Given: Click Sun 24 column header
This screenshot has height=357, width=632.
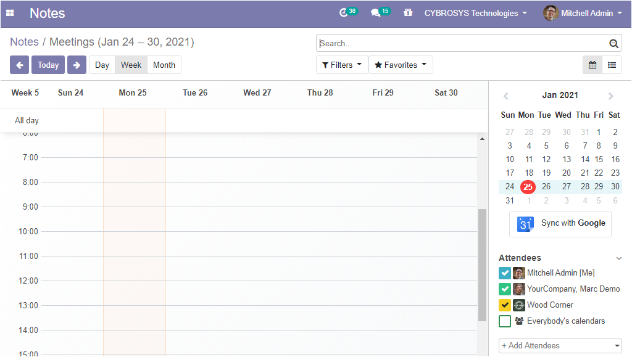Looking at the screenshot, I should coord(70,93).
